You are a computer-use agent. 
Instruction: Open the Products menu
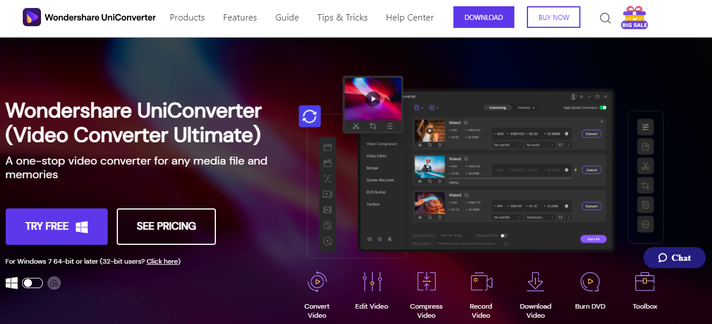[x=187, y=18]
